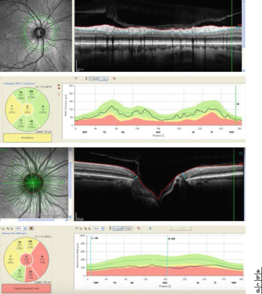
Task: Click the red arrow tool above RNFL thickness graph
Action: tap(113, 79)
